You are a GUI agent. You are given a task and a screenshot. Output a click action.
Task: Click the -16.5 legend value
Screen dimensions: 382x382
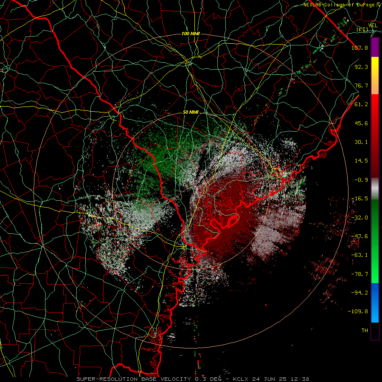[x=360, y=199]
